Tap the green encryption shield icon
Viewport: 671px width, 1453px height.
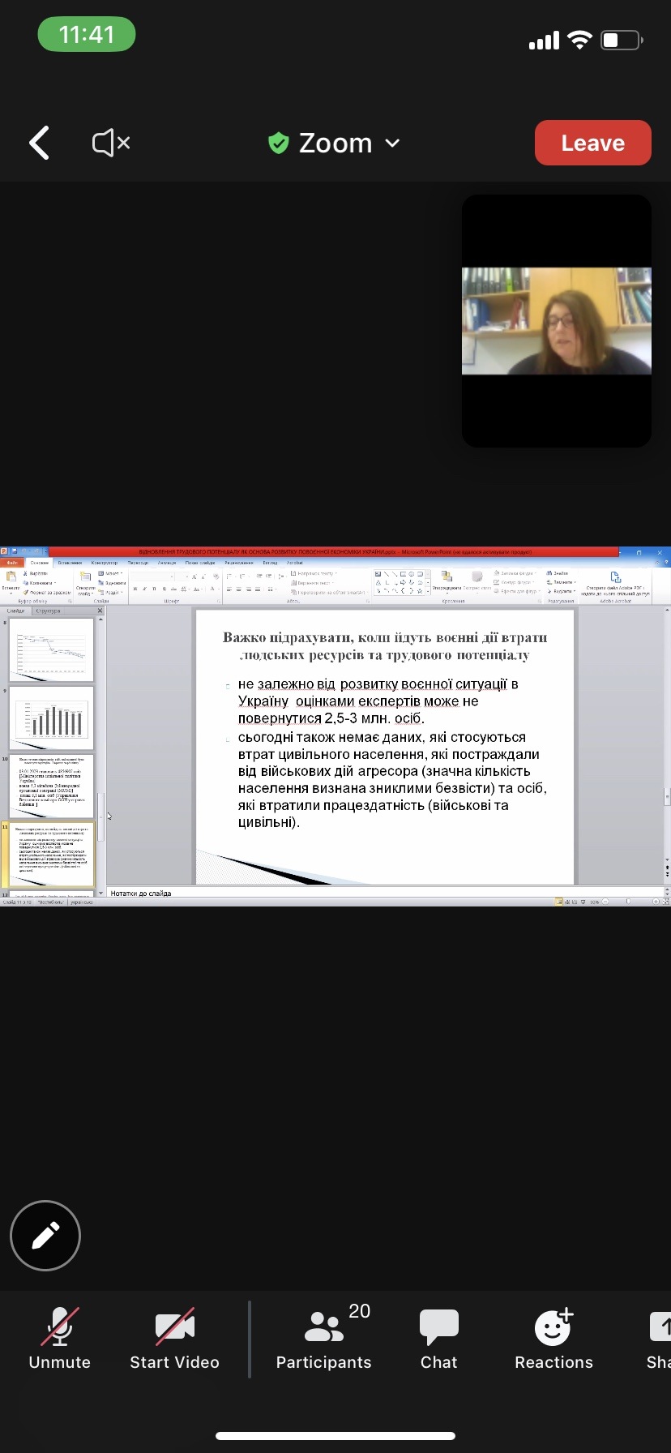(x=279, y=144)
